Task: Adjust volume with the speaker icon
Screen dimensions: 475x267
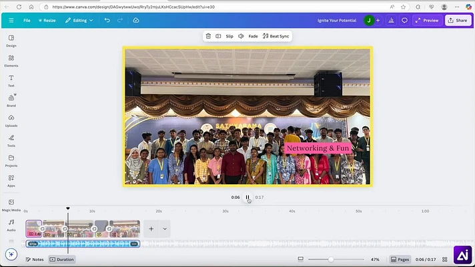Action: point(241,36)
